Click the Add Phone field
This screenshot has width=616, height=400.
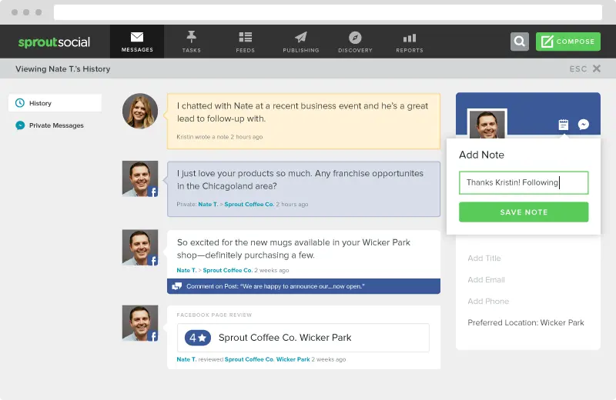point(488,302)
